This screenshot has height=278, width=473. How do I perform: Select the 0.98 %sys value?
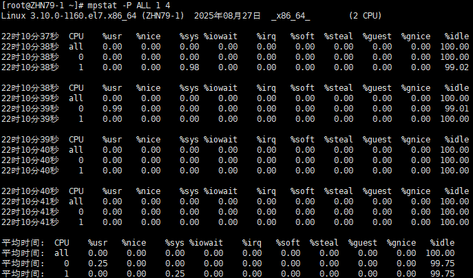pos(189,67)
